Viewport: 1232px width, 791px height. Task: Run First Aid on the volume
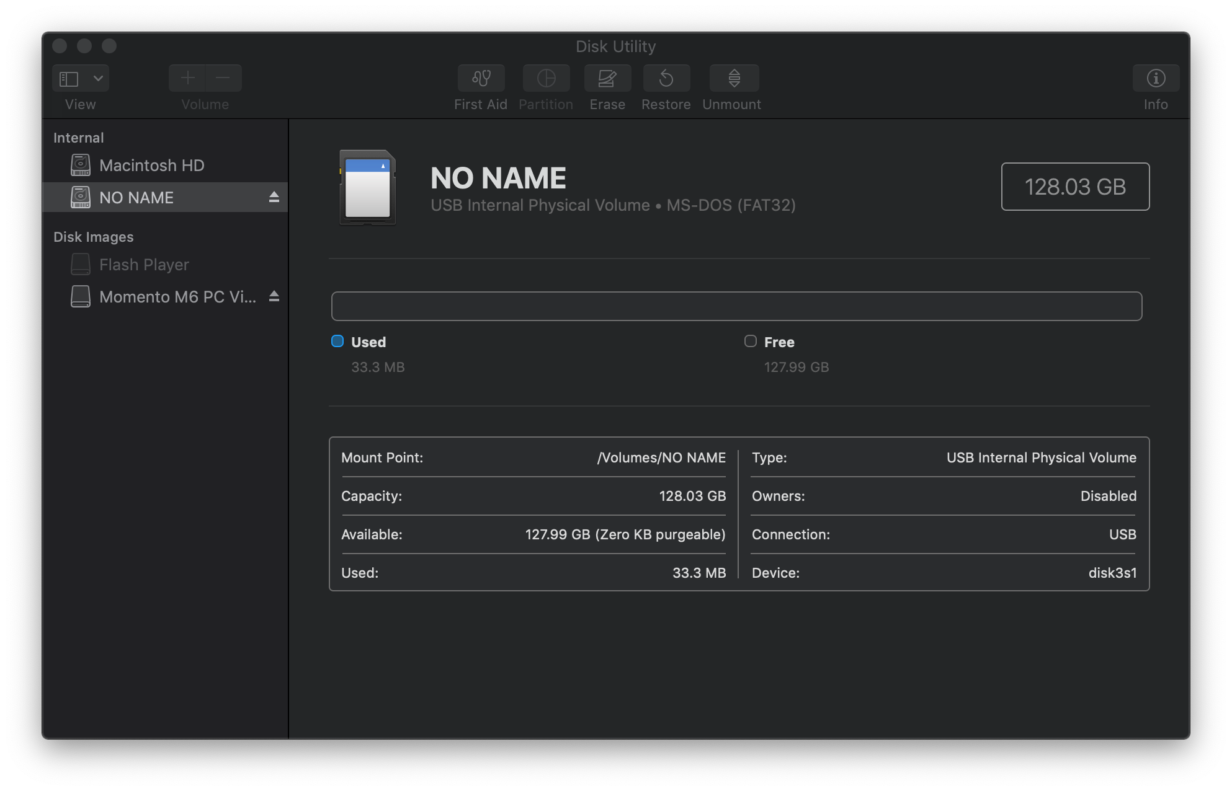pos(481,78)
